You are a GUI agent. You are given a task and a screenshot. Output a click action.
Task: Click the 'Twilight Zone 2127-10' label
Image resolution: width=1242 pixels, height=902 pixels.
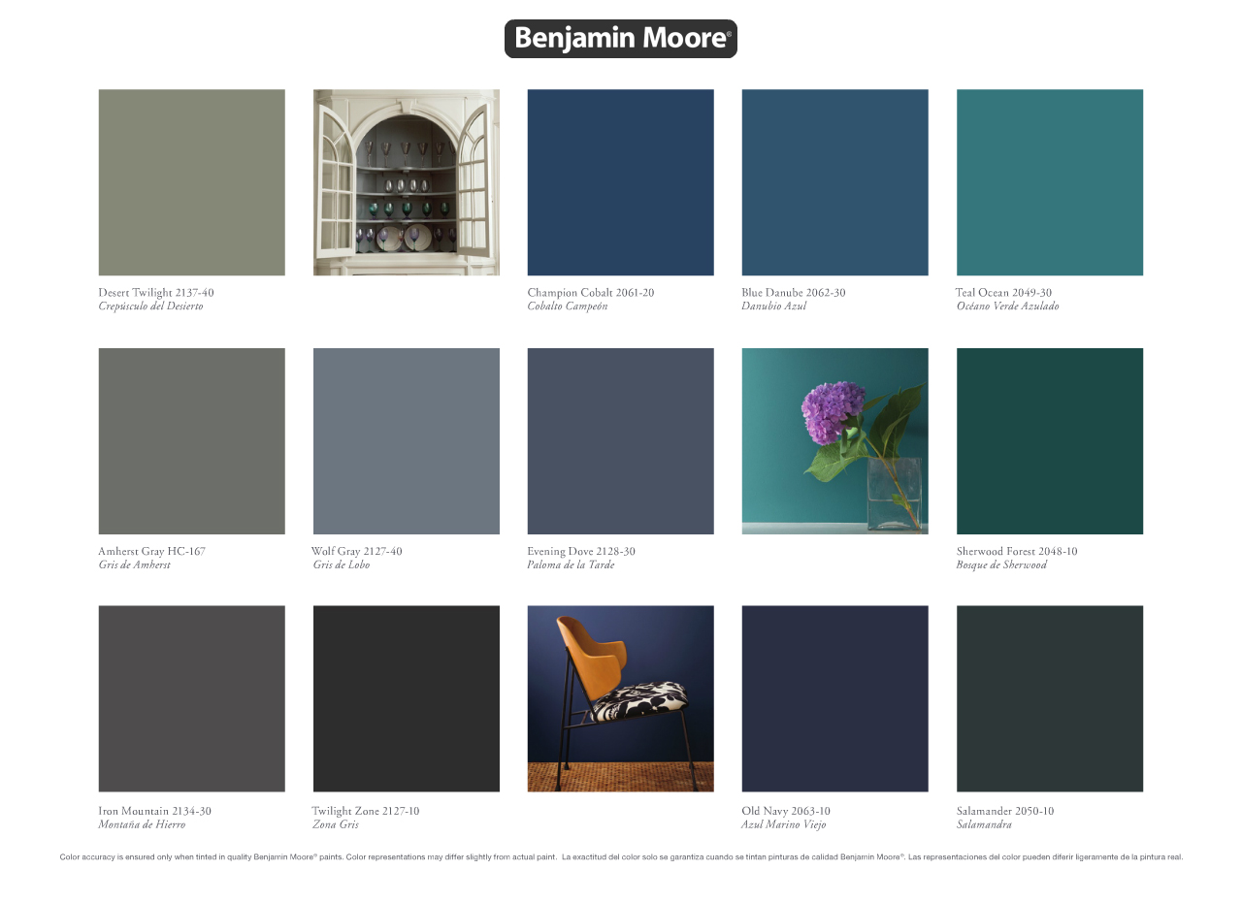click(366, 811)
